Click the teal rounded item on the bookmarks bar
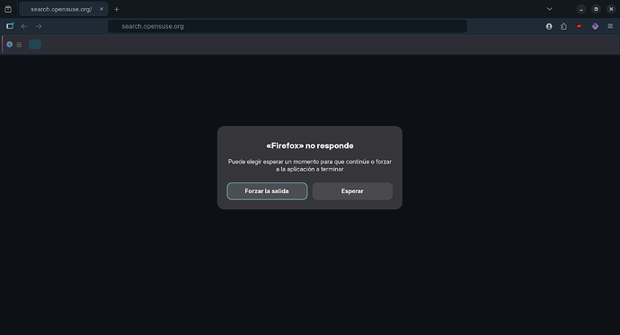This screenshot has width=620, height=335. tap(35, 44)
